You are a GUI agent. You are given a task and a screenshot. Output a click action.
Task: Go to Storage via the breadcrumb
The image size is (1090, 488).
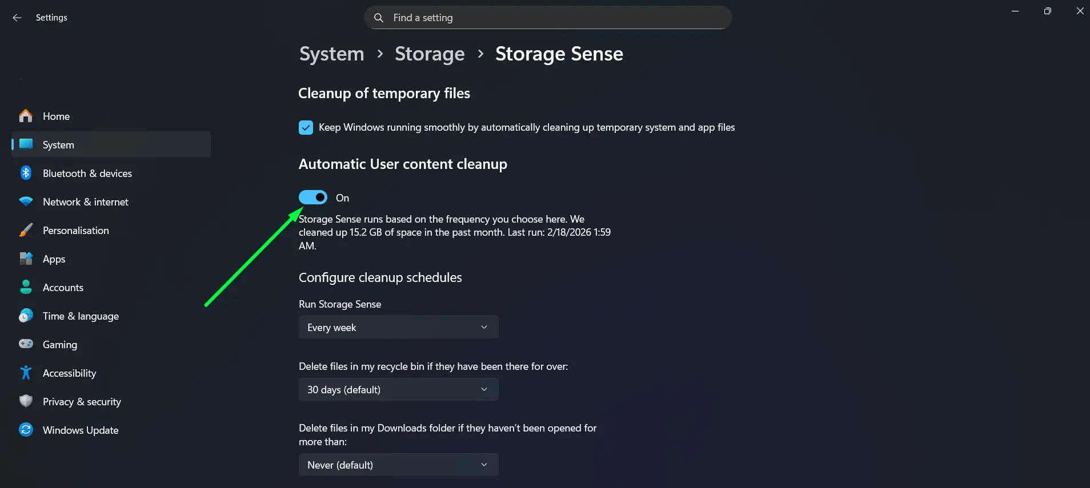430,54
